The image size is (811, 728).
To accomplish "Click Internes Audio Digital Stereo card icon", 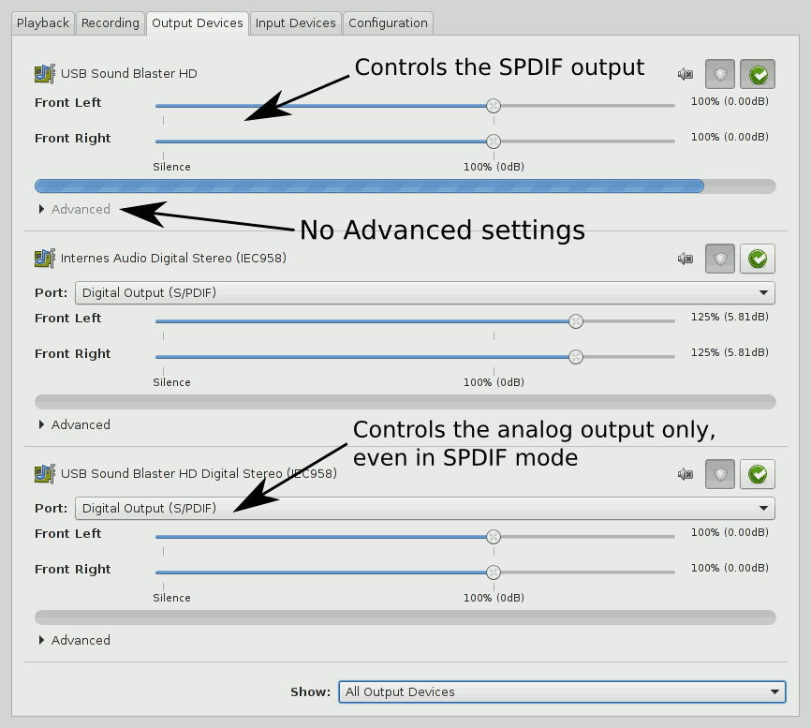I will coord(44,258).
